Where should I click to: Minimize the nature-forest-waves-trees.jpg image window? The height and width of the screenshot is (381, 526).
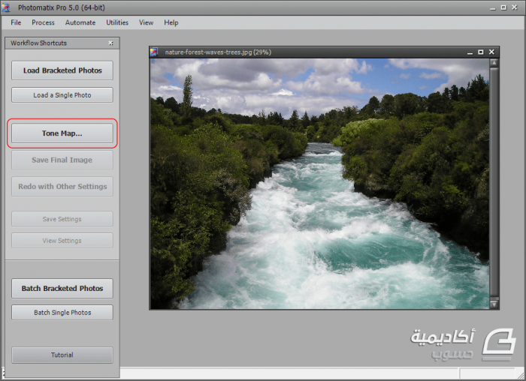coord(470,52)
